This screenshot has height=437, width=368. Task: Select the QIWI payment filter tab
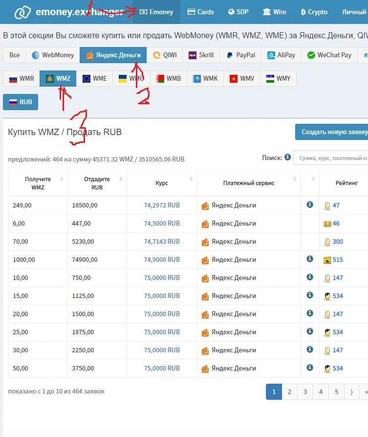(x=165, y=55)
